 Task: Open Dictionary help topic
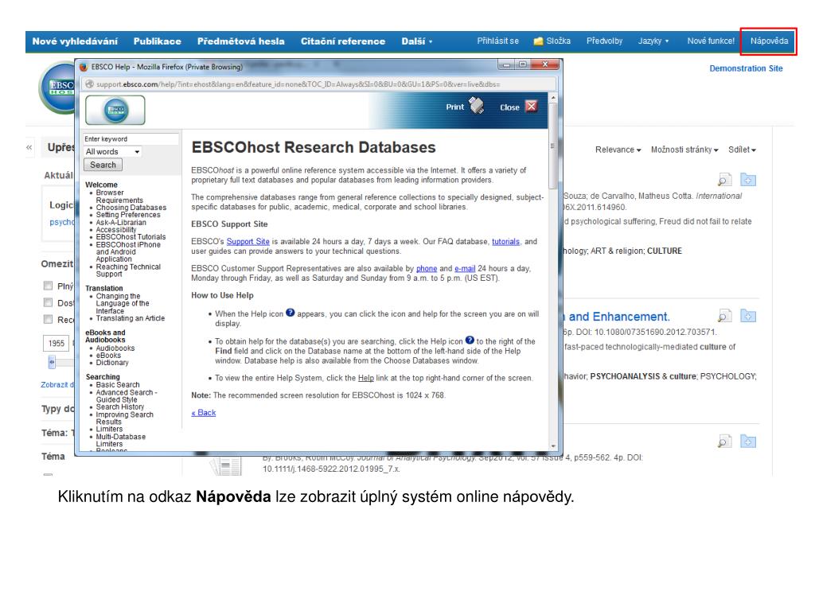[111, 363]
